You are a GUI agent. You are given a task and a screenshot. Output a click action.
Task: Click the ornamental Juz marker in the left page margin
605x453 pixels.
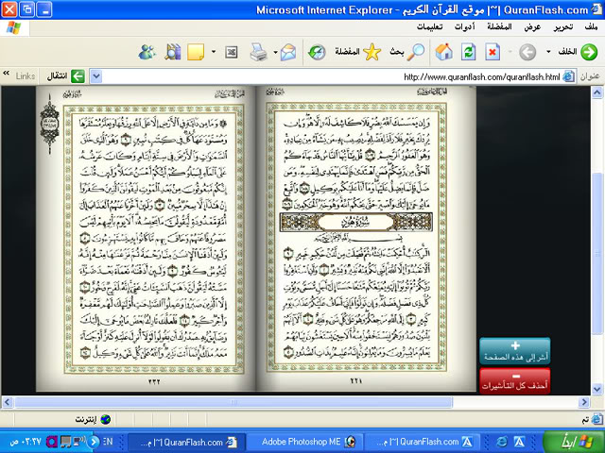pyautogui.click(x=50, y=124)
